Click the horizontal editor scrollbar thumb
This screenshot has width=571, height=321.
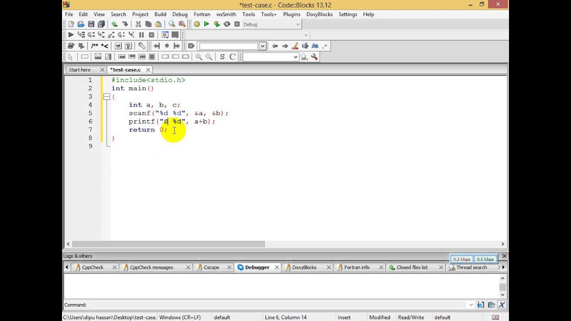coord(169,244)
